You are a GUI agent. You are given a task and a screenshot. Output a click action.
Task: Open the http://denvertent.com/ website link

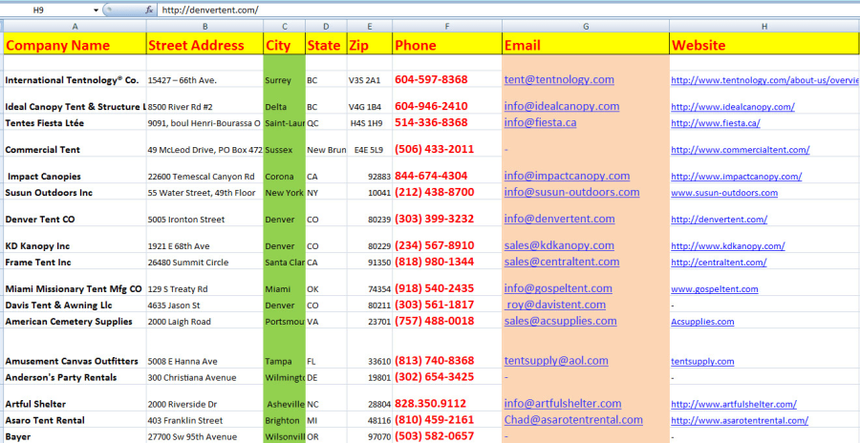coord(719,220)
